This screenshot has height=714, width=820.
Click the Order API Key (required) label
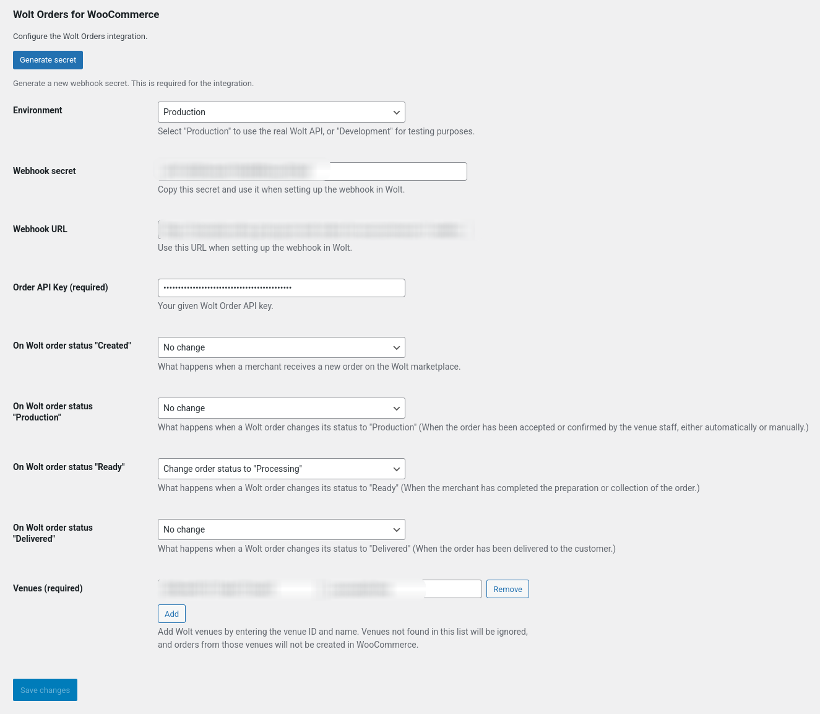tap(61, 287)
